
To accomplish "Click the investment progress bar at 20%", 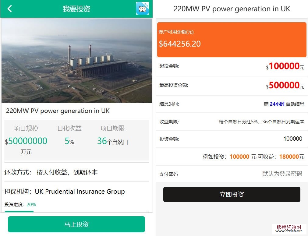I will pyautogui.click(x=76, y=211).
